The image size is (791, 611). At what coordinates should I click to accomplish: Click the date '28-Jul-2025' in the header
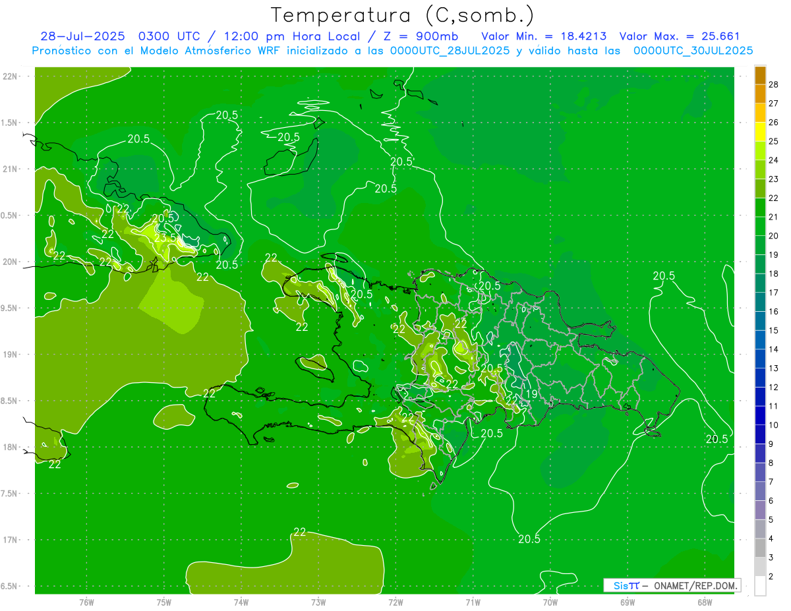(82, 36)
